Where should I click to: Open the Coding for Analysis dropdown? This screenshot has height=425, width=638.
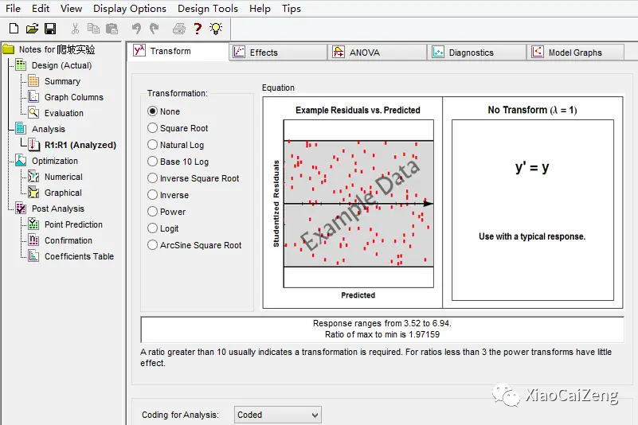tap(278, 415)
